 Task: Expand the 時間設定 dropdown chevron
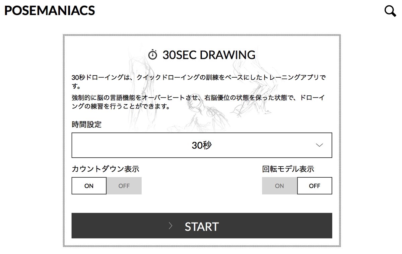point(319,145)
